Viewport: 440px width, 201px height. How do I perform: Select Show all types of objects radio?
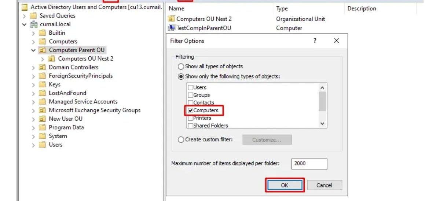coord(180,67)
